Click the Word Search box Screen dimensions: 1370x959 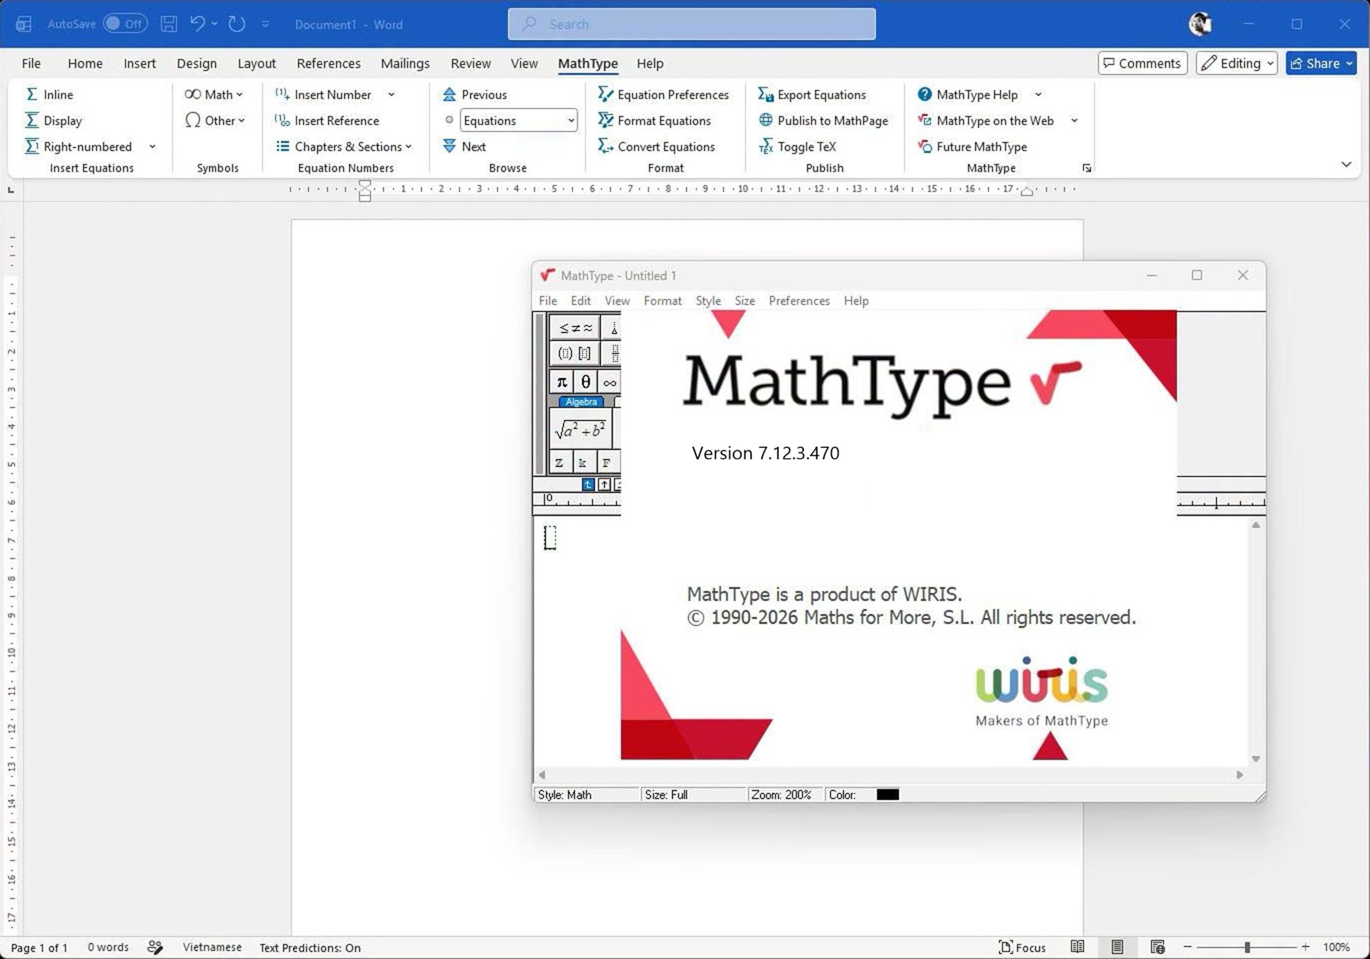pos(691,24)
